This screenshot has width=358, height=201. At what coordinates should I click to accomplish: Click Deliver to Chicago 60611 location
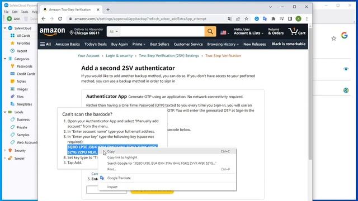click(x=87, y=31)
